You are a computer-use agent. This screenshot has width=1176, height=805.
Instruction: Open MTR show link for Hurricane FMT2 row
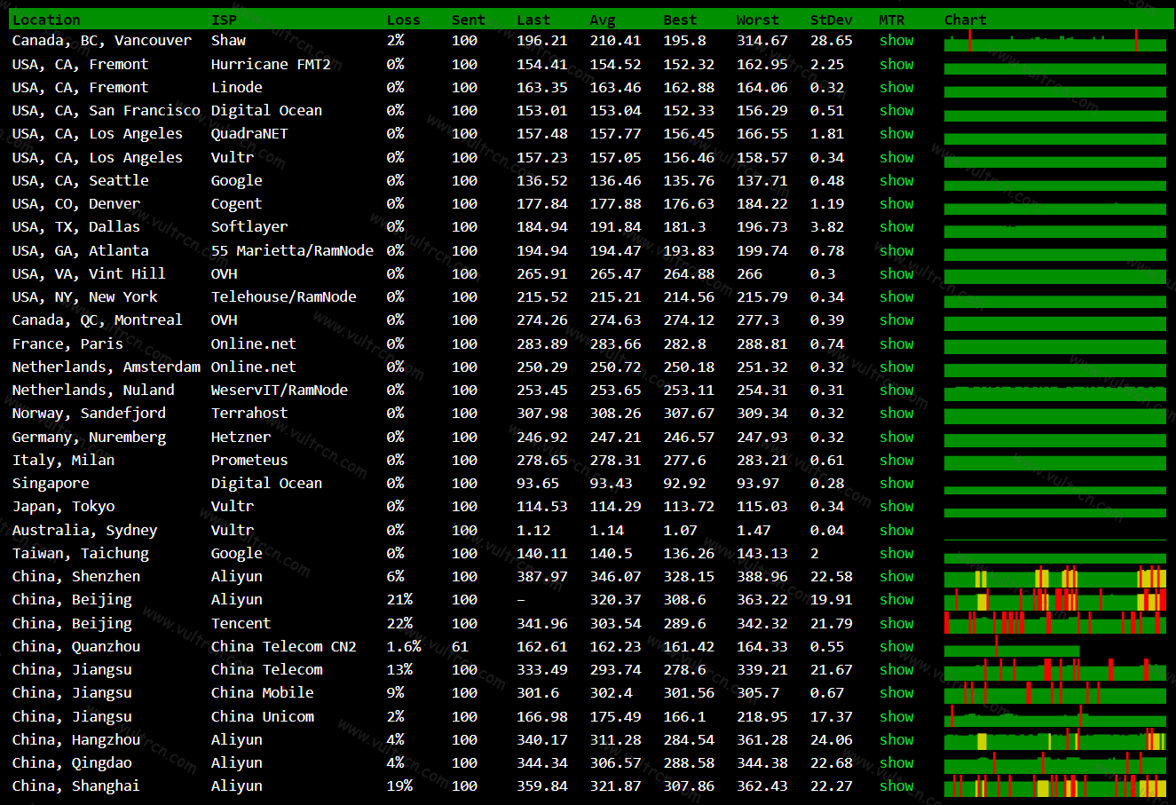(896, 64)
